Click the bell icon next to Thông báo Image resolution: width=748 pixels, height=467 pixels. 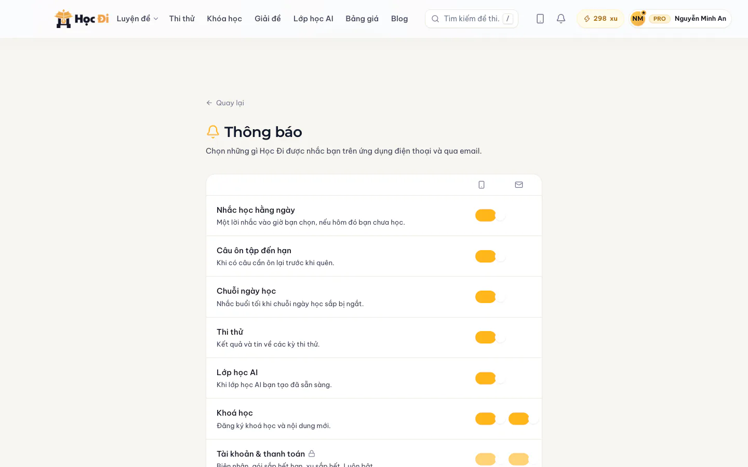click(x=213, y=132)
